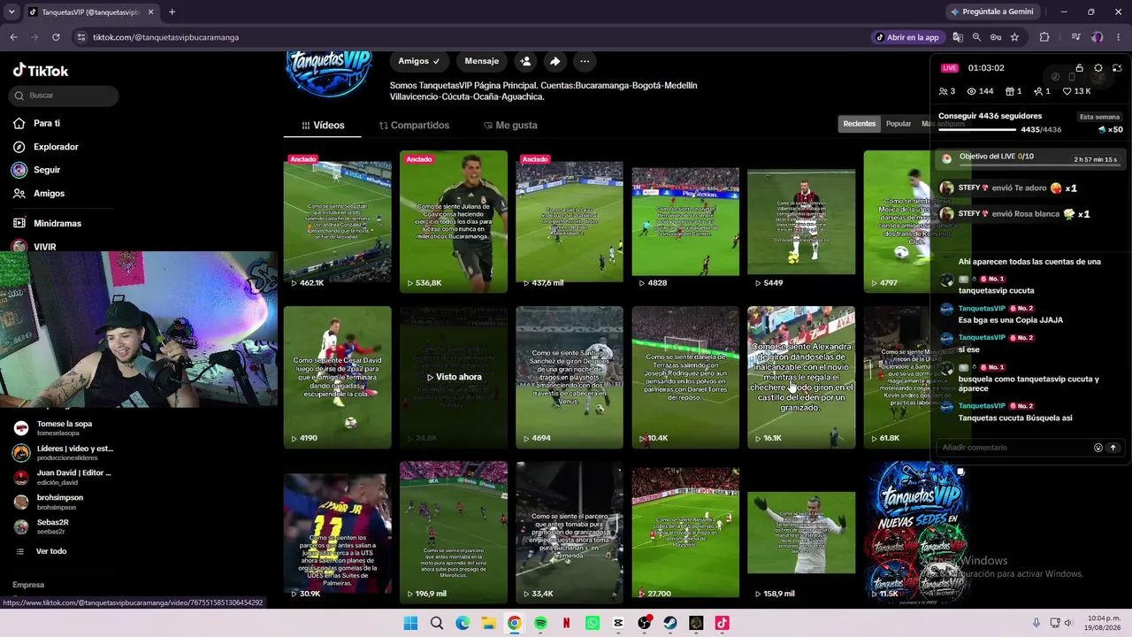This screenshot has width=1132, height=637.
Task: Focus the Buscar search field
Action: coord(65,96)
